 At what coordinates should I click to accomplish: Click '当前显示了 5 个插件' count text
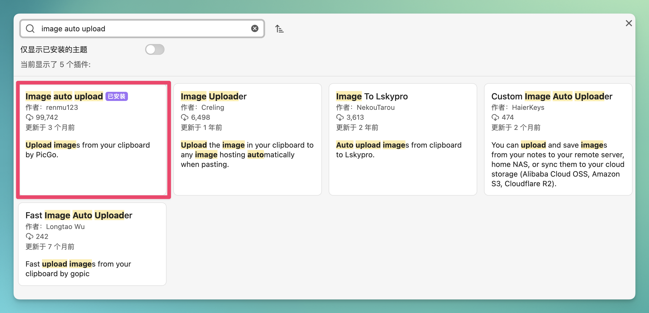click(x=56, y=64)
